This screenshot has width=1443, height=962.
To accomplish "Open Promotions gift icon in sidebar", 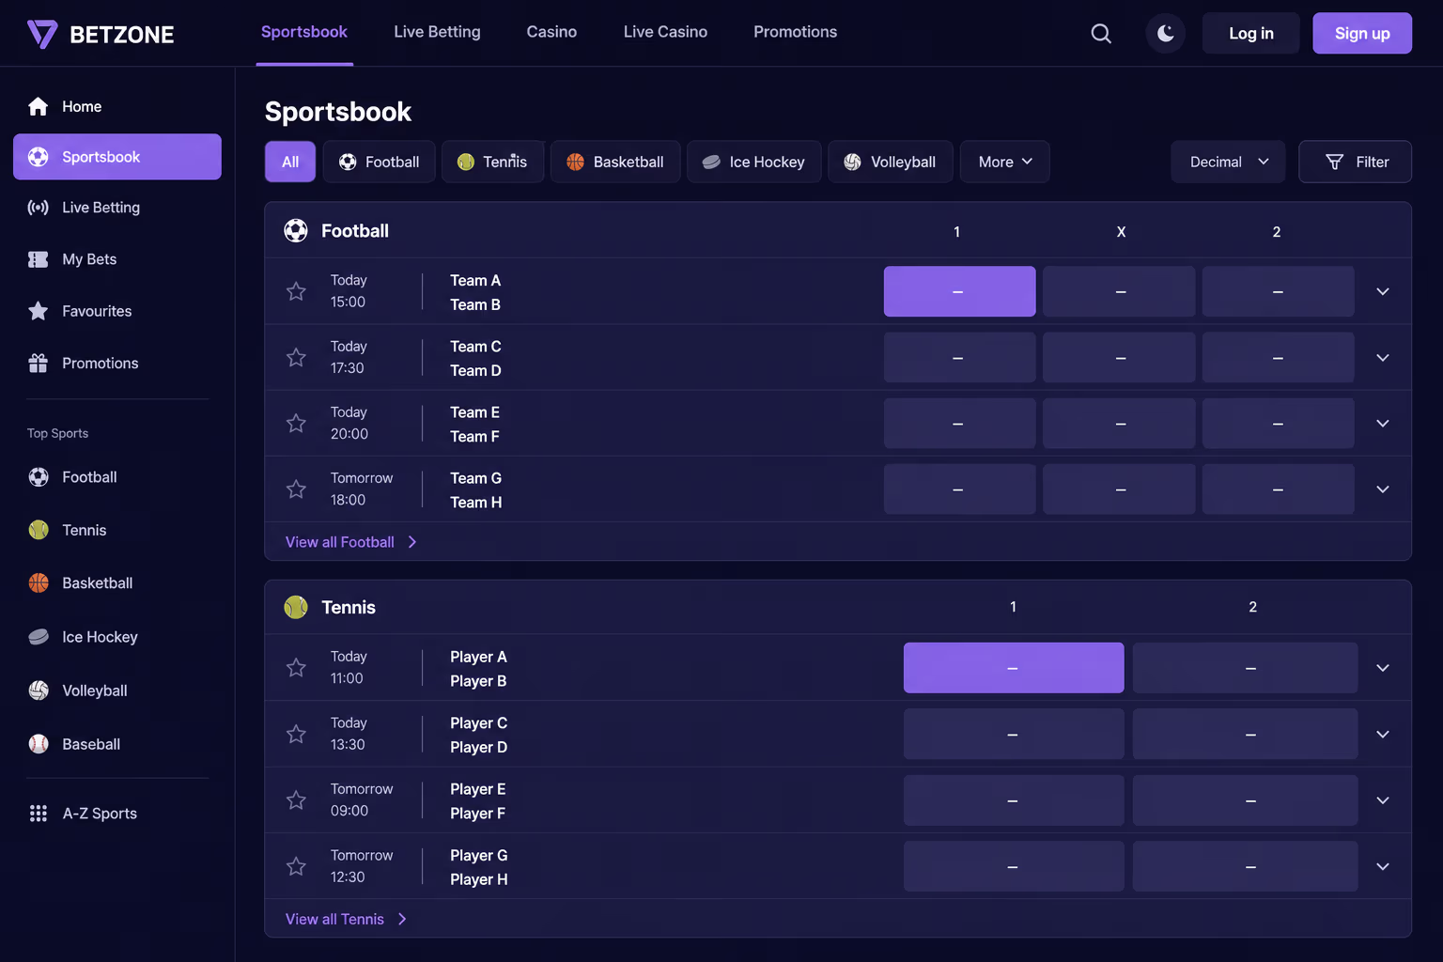I will (38, 363).
